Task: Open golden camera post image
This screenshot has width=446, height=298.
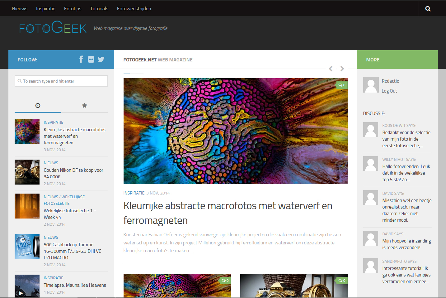Action: click(x=294, y=286)
